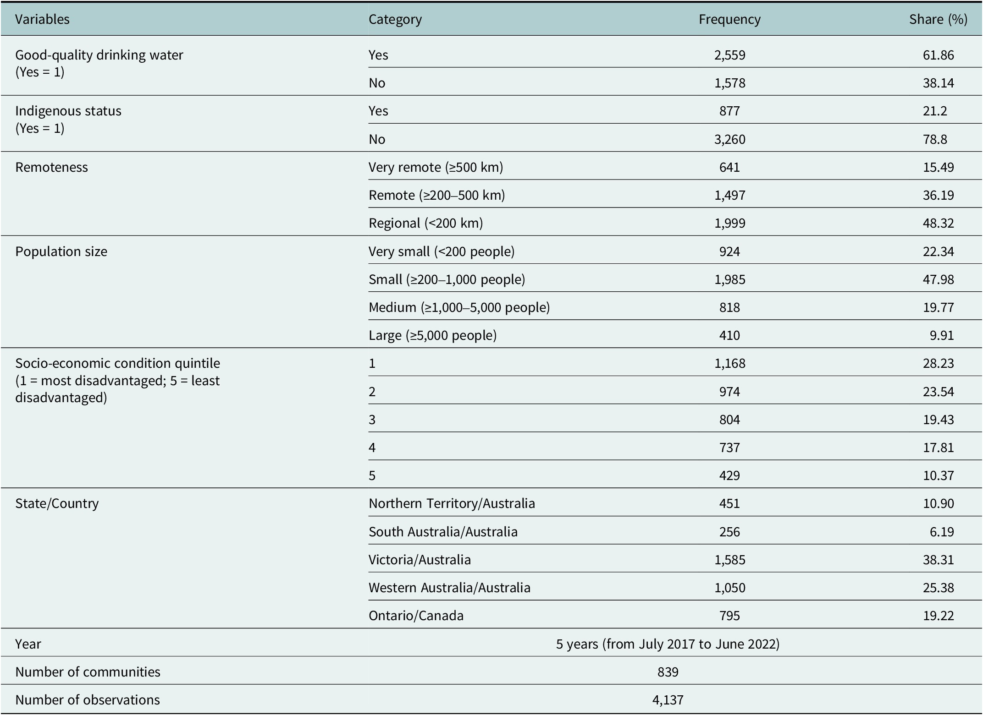Screen dimensions: 983x715
Task: Click the Variables column header
Action: (x=42, y=19)
